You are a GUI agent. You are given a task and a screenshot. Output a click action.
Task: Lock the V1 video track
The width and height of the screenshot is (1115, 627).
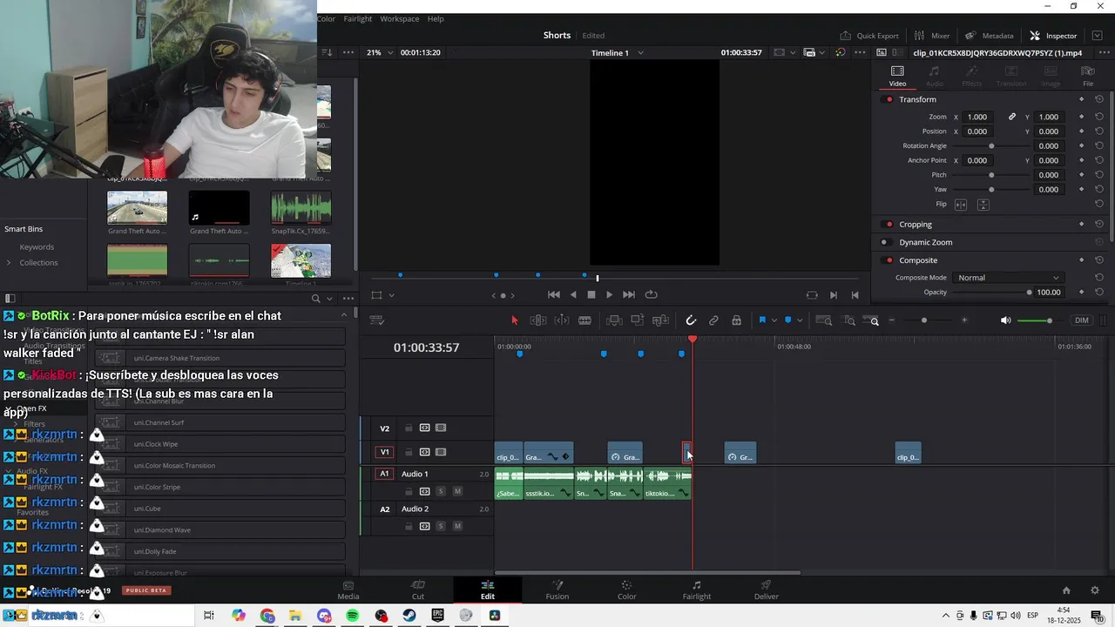(408, 452)
